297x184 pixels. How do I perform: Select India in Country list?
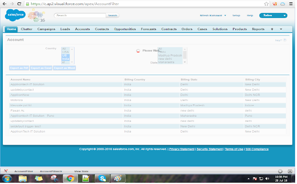(x=66, y=59)
